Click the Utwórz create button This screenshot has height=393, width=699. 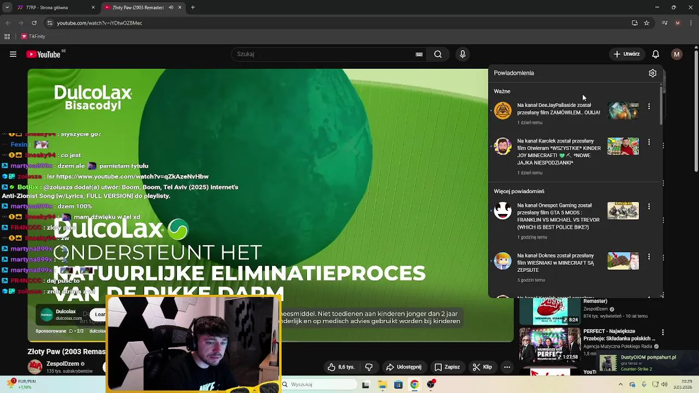click(626, 54)
